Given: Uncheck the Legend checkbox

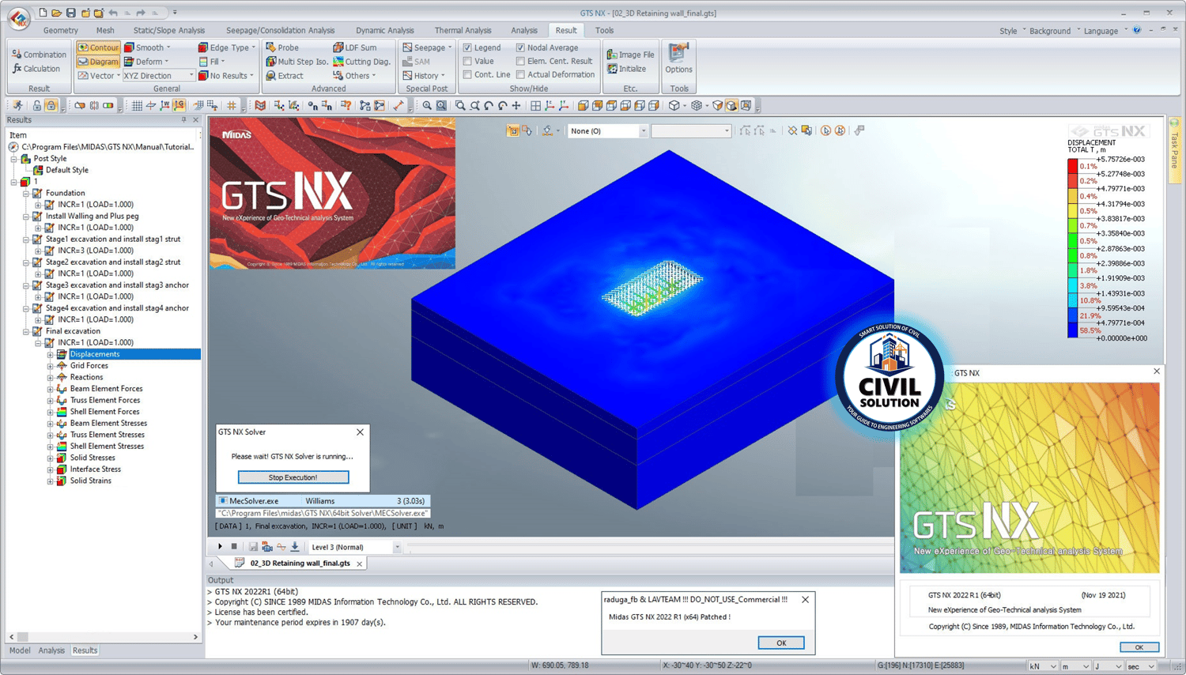Looking at the screenshot, I should (467, 47).
